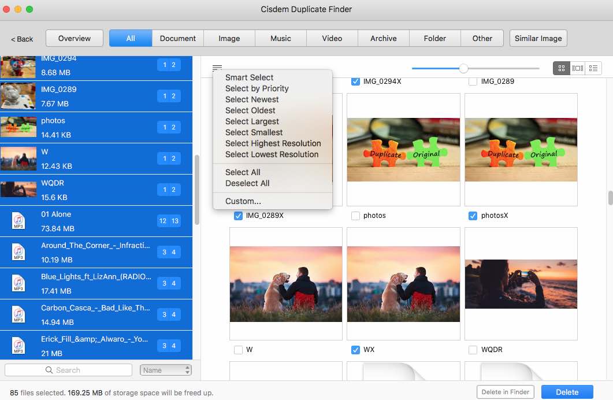
Task: Choose Select Smallest
Action: click(x=273, y=132)
